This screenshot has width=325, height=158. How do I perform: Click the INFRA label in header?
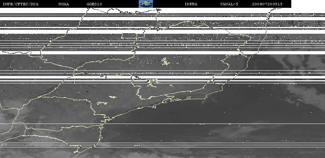pyautogui.click(x=191, y=4)
